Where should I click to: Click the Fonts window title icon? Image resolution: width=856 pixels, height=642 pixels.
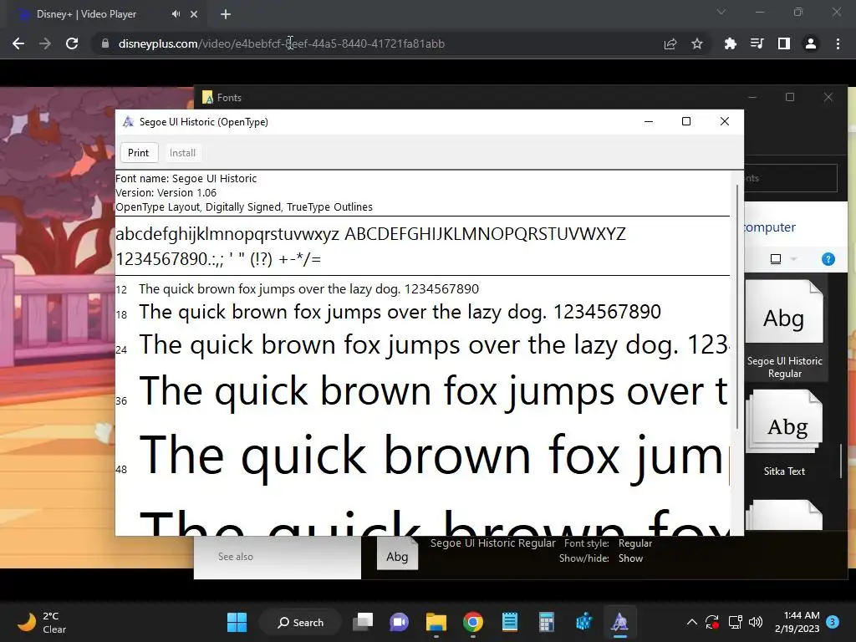(207, 98)
